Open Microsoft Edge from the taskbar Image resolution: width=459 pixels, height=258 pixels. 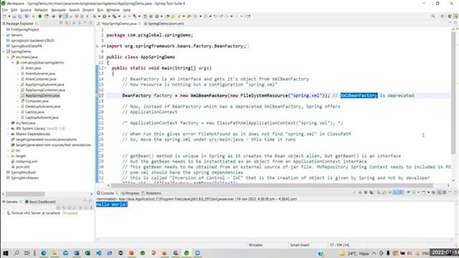point(43,253)
